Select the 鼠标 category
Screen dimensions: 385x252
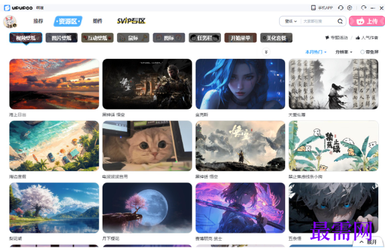click(133, 37)
